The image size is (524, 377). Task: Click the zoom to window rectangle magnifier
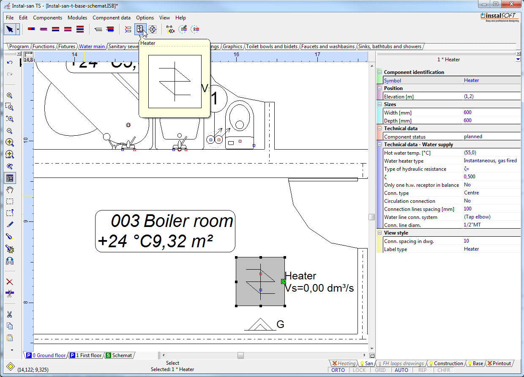click(x=10, y=107)
